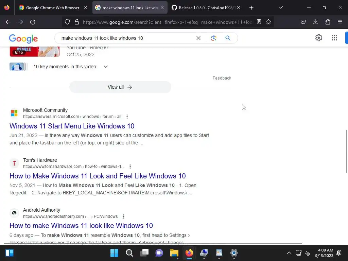Open Google quick settings gear

(319, 38)
